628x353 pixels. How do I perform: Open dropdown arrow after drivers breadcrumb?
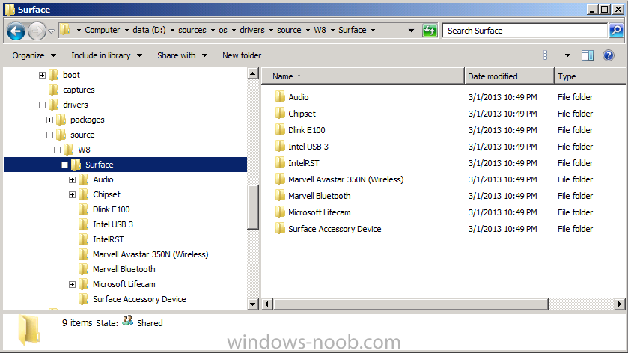tap(271, 30)
